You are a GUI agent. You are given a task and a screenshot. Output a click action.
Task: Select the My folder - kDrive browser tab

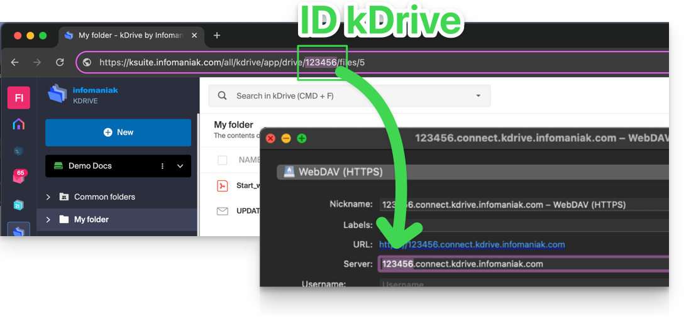pos(131,36)
